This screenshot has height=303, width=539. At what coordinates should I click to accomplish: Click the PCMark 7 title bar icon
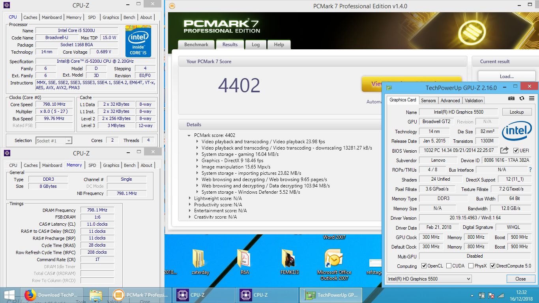click(x=172, y=6)
